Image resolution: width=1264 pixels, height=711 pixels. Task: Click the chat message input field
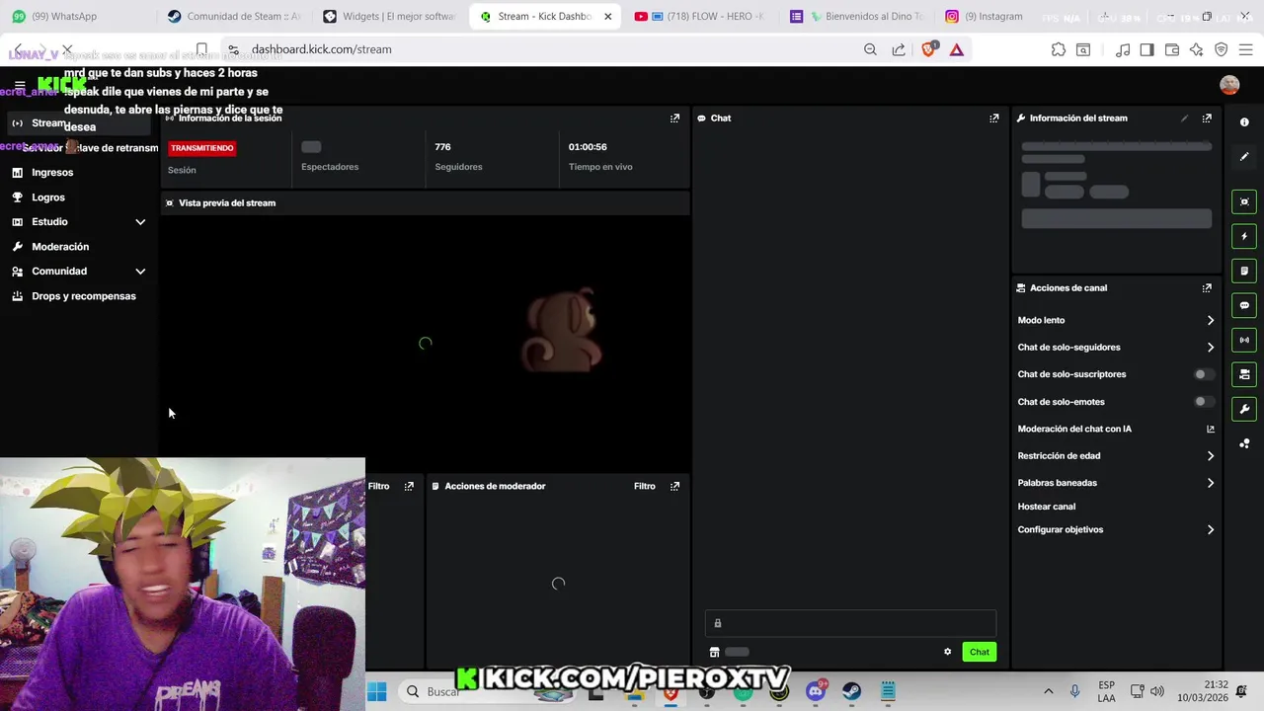850,623
